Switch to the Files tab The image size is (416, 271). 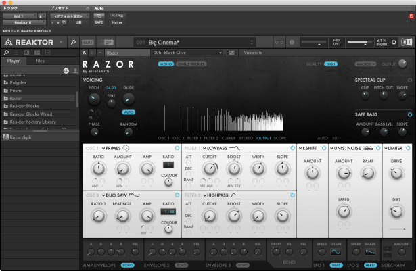point(40,61)
